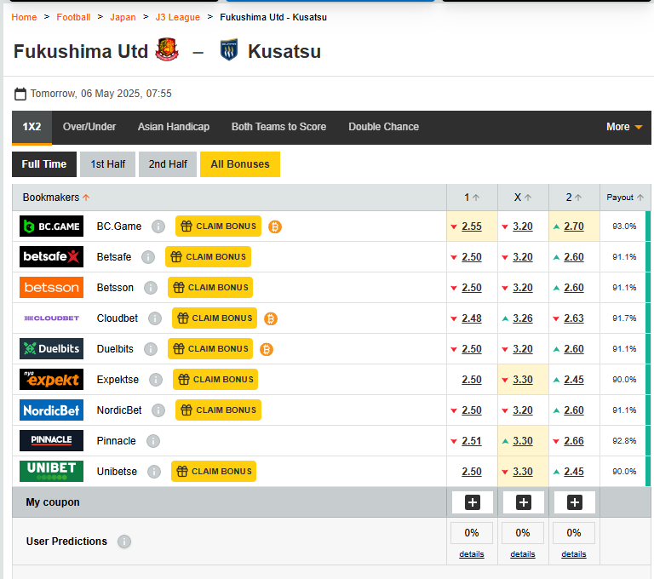
Task: Click the Expekt bookmaker logo
Action: 51,379
